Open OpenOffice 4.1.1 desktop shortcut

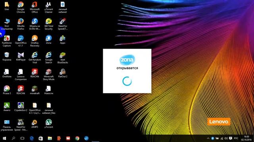click(x=21, y=41)
